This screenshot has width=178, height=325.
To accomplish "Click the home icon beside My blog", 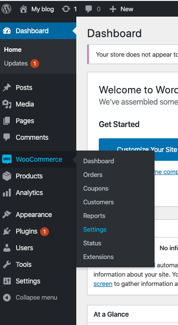I will pyautogui.click(x=23, y=9).
